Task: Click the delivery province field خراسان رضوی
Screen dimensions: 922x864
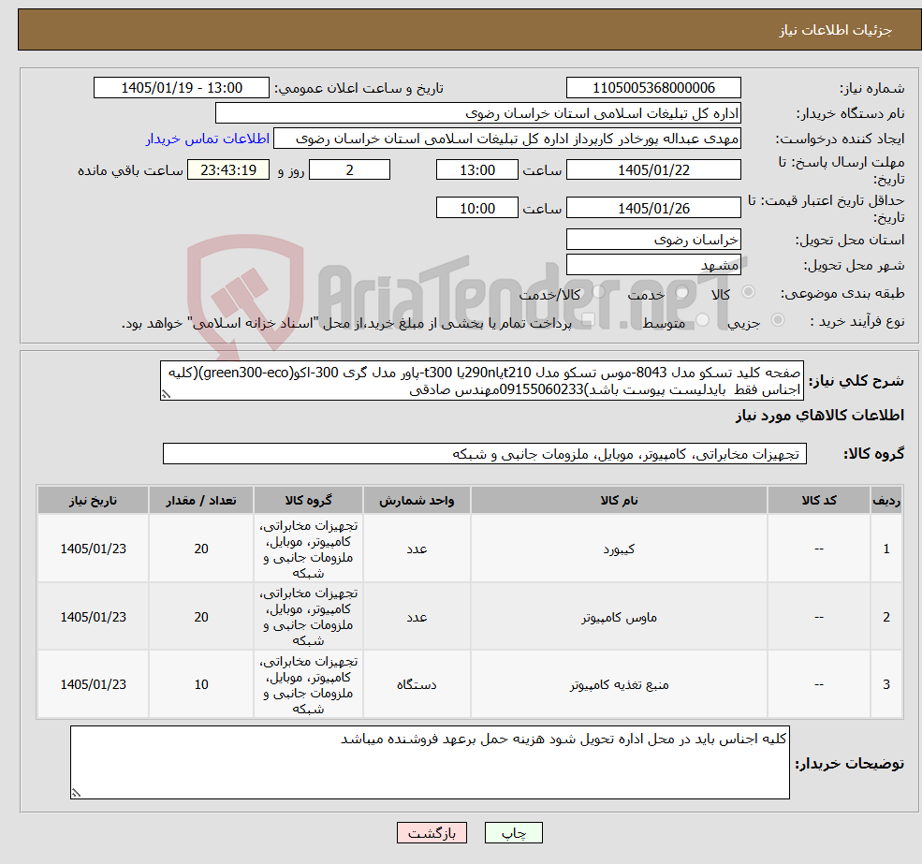Action: pyautogui.click(x=653, y=240)
